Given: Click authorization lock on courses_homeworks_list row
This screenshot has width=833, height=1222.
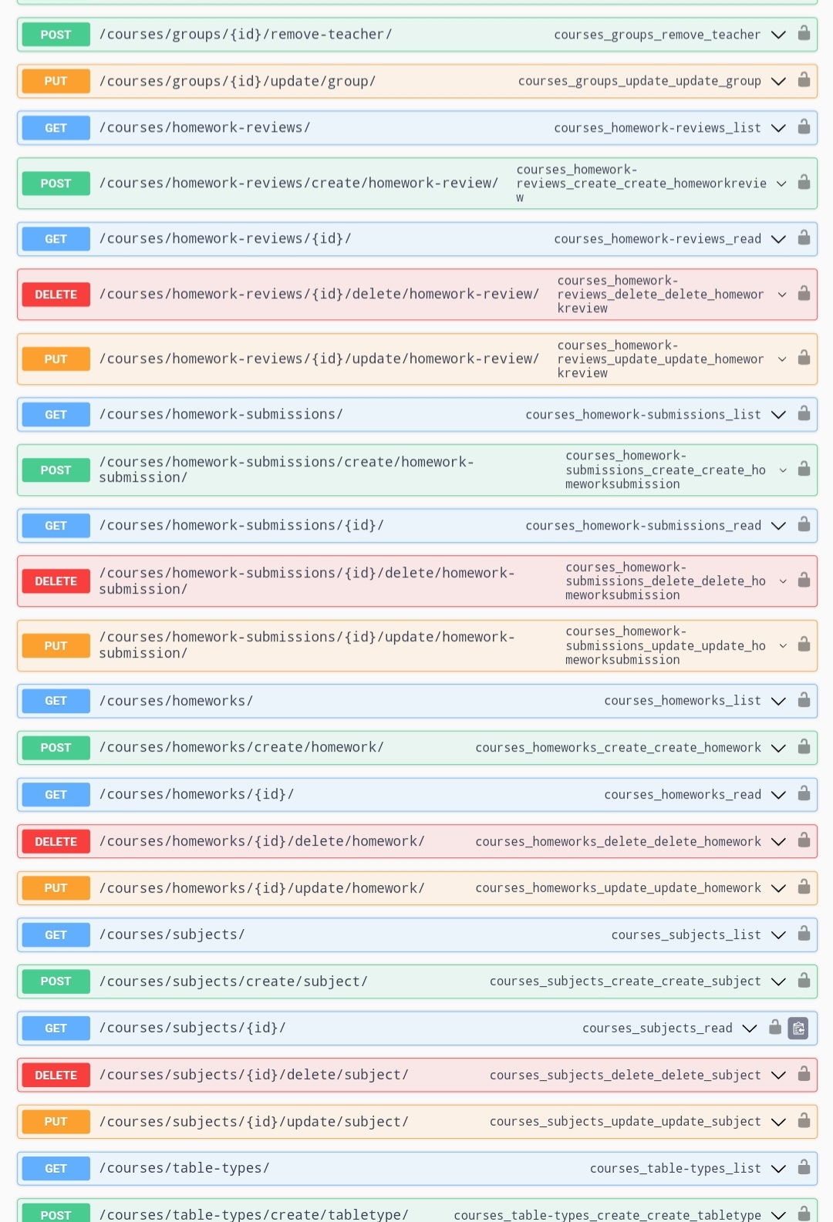Looking at the screenshot, I should 804,700.
